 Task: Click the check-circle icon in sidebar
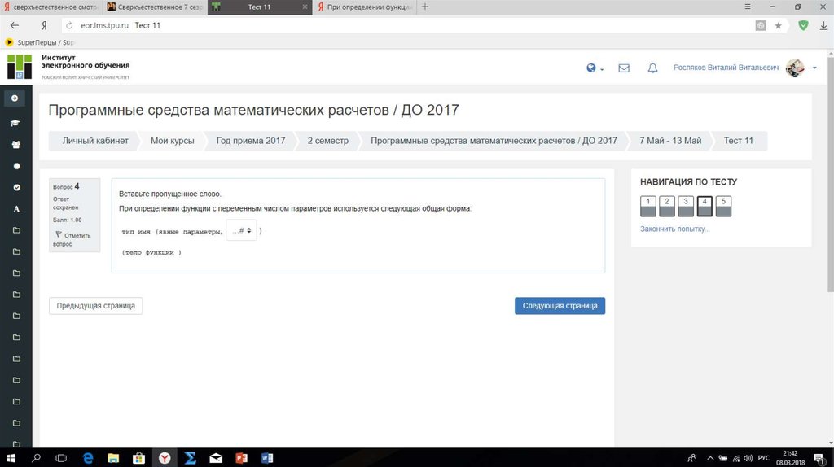[16, 188]
